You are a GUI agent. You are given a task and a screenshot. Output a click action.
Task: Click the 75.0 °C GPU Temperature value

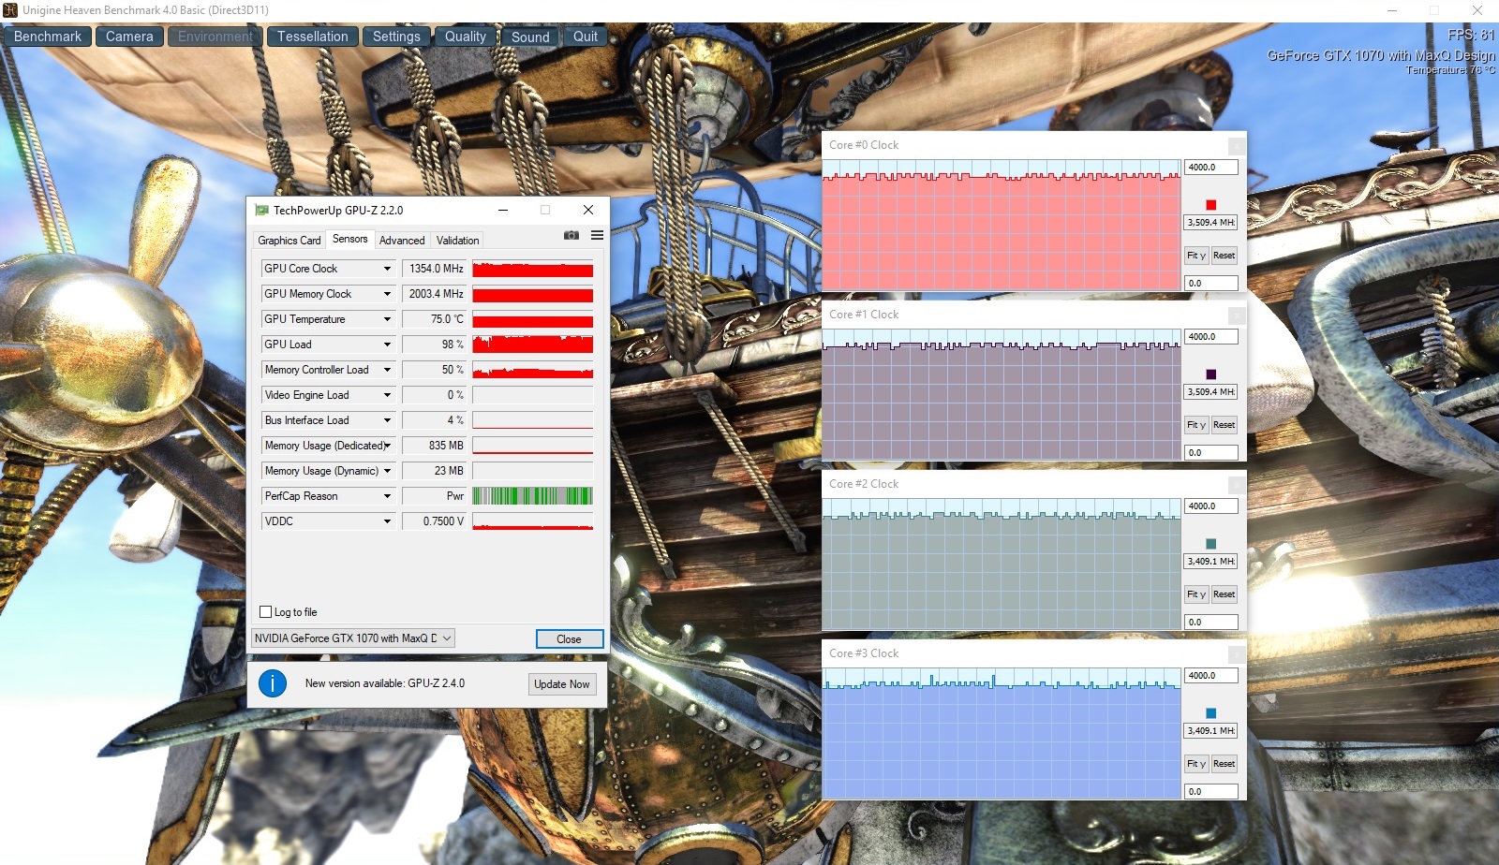[435, 319]
